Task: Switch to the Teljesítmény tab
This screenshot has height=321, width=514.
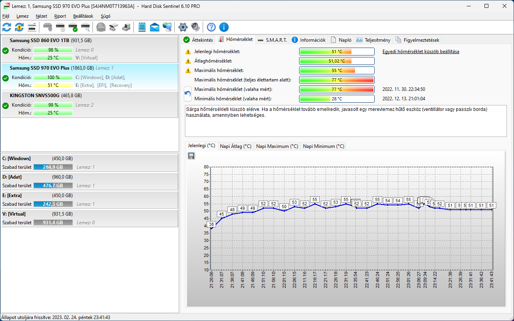Action: pyautogui.click(x=373, y=40)
